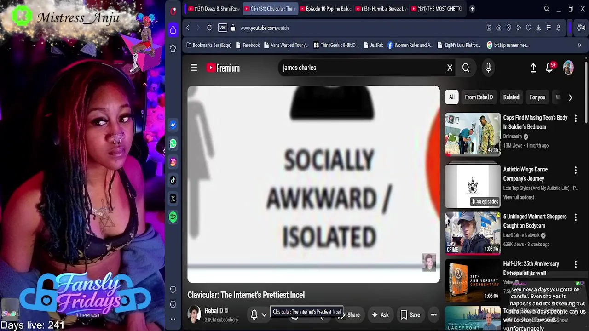Open the Bookmarks Bar (Edge) folder
589x331 pixels.
(x=209, y=45)
